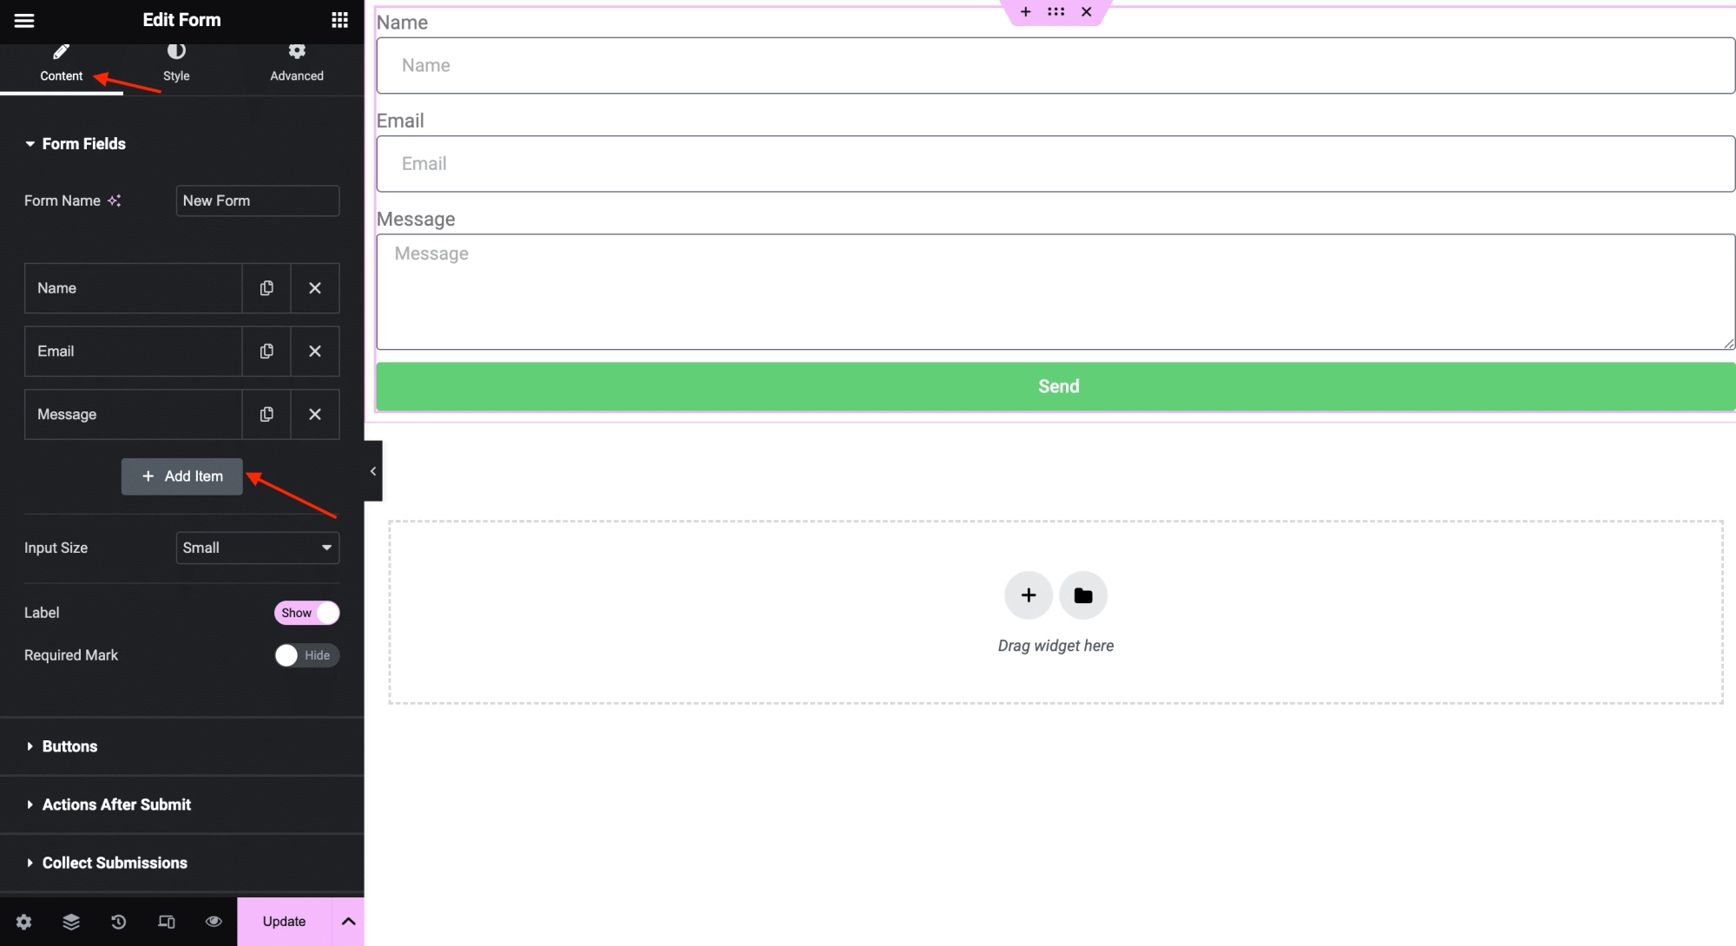Click the green Send button
The image size is (1736, 946).
(1055, 386)
